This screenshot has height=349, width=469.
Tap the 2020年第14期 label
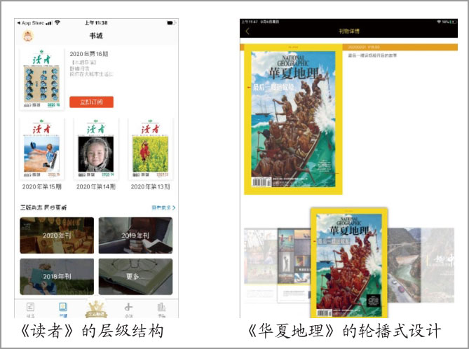(96, 187)
